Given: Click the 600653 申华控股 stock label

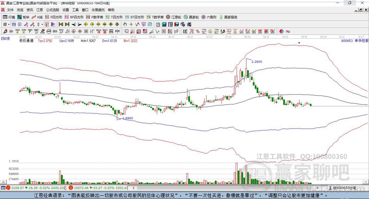Looking at the screenshot, I should click(355, 41).
